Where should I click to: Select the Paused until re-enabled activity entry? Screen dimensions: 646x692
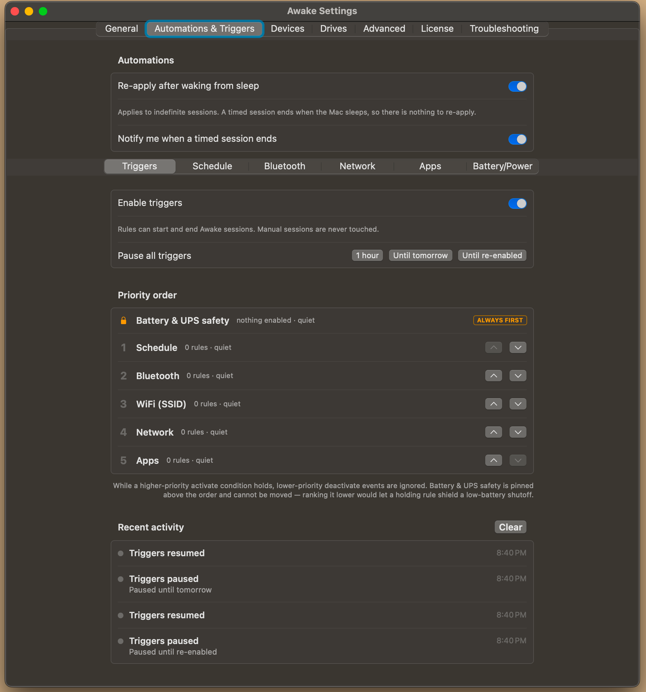click(x=322, y=646)
